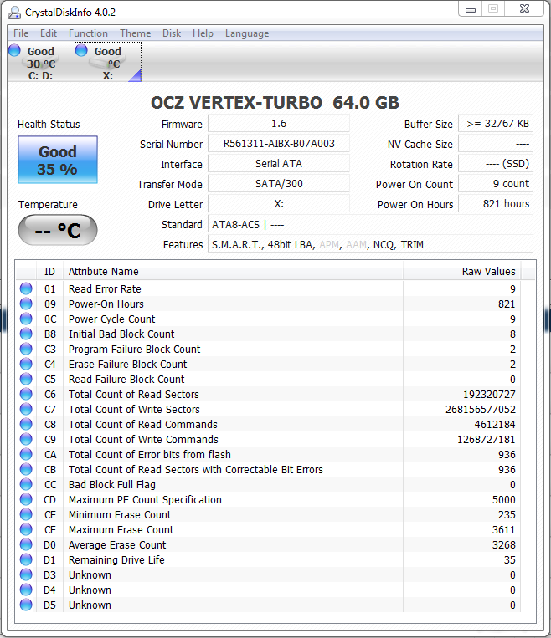Click the Features S.M.A.R.T. field
Screen dimensions: 551x638
tap(370, 244)
